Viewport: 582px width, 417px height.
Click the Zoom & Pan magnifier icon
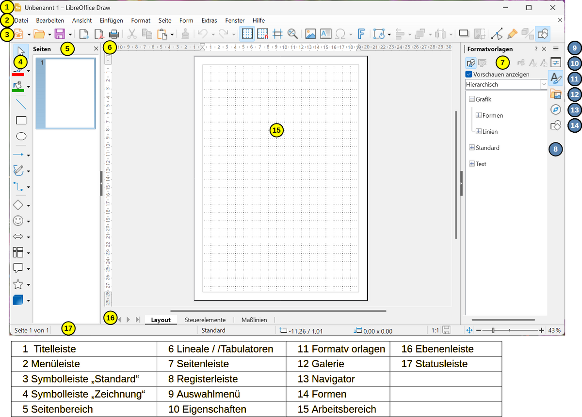pyautogui.click(x=292, y=34)
